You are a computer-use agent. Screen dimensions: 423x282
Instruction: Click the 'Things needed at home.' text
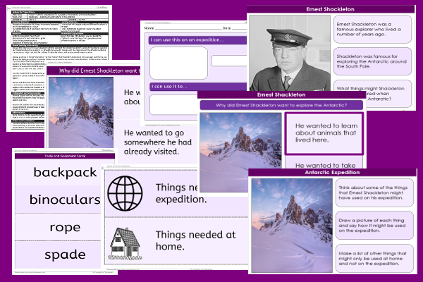click(x=195, y=240)
